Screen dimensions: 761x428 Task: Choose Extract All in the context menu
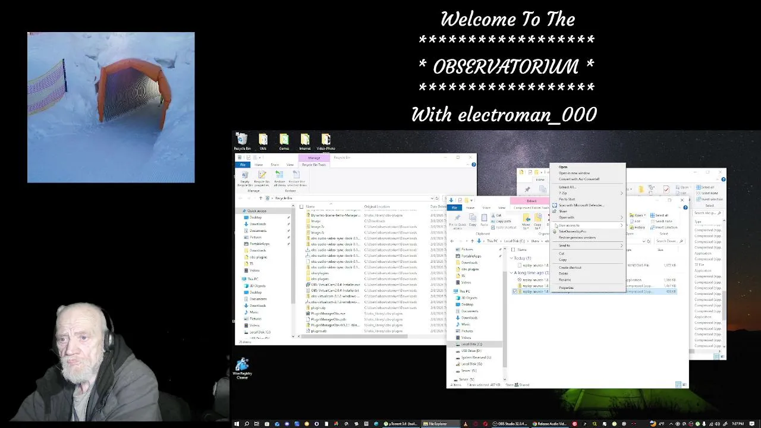567,187
